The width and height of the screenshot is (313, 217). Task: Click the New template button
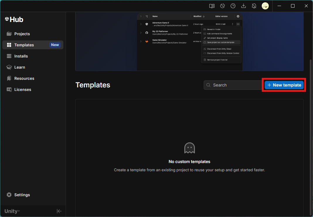284,85
